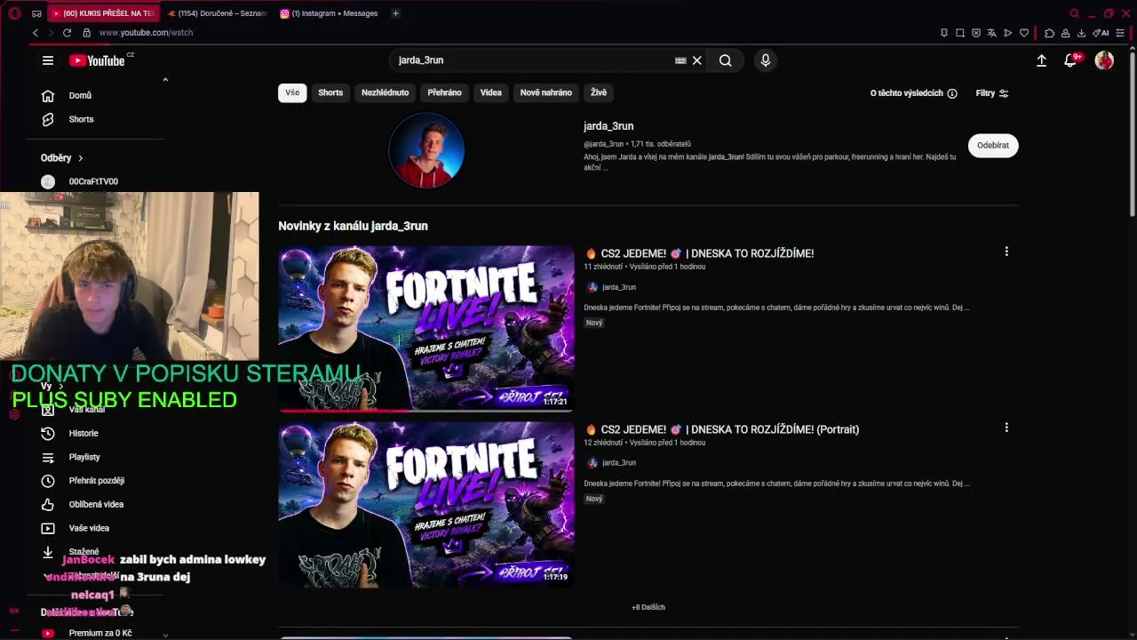Image resolution: width=1137 pixels, height=640 pixels.
Task: Open options menu for the Portrait video
Action: tap(1006, 428)
